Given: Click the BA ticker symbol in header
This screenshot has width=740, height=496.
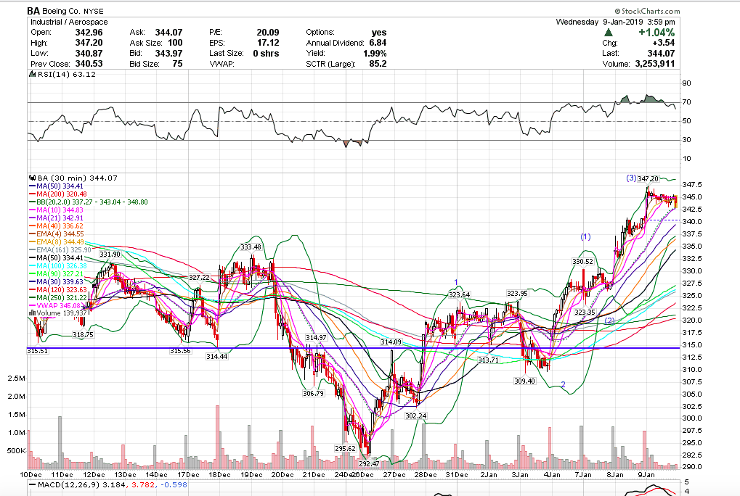Looking at the screenshot, I should pos(34,12).
